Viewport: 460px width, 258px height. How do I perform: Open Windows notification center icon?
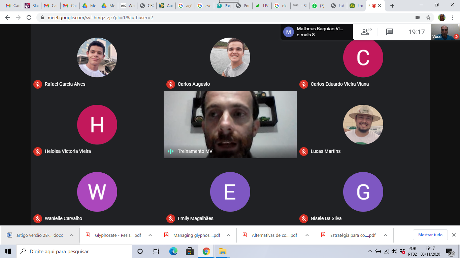tap(450, 251)
